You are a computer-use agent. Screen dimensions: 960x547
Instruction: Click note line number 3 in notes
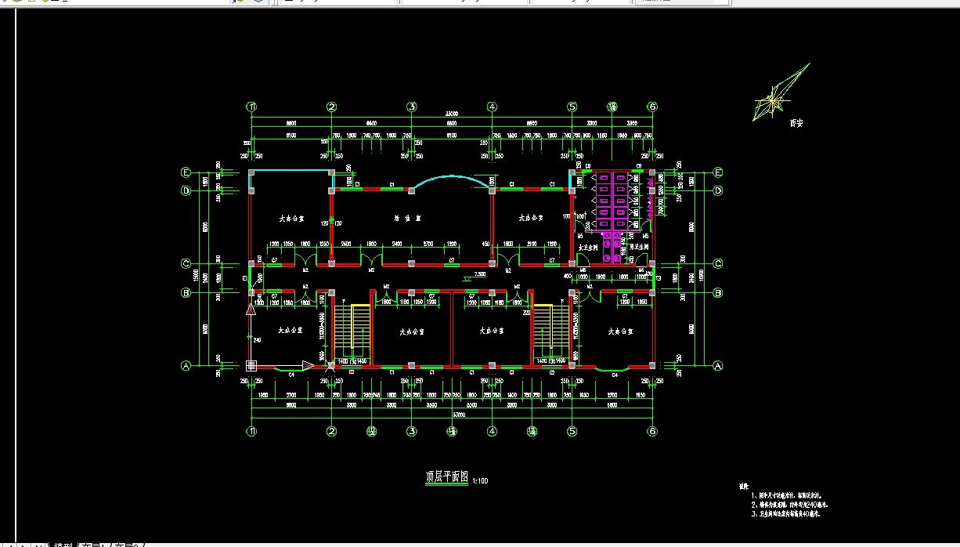(x=785, y=514)
